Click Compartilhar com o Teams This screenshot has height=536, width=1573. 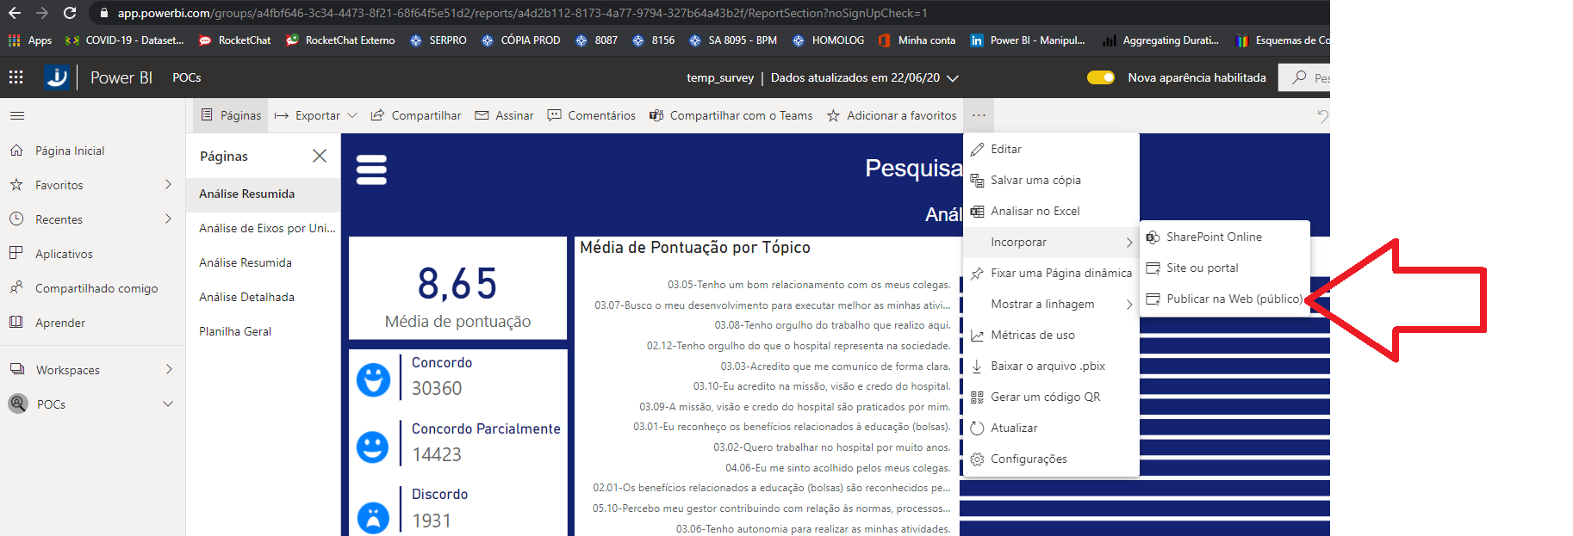pos(731,115)
